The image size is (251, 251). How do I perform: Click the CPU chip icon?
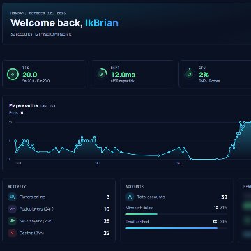(190, 75)
